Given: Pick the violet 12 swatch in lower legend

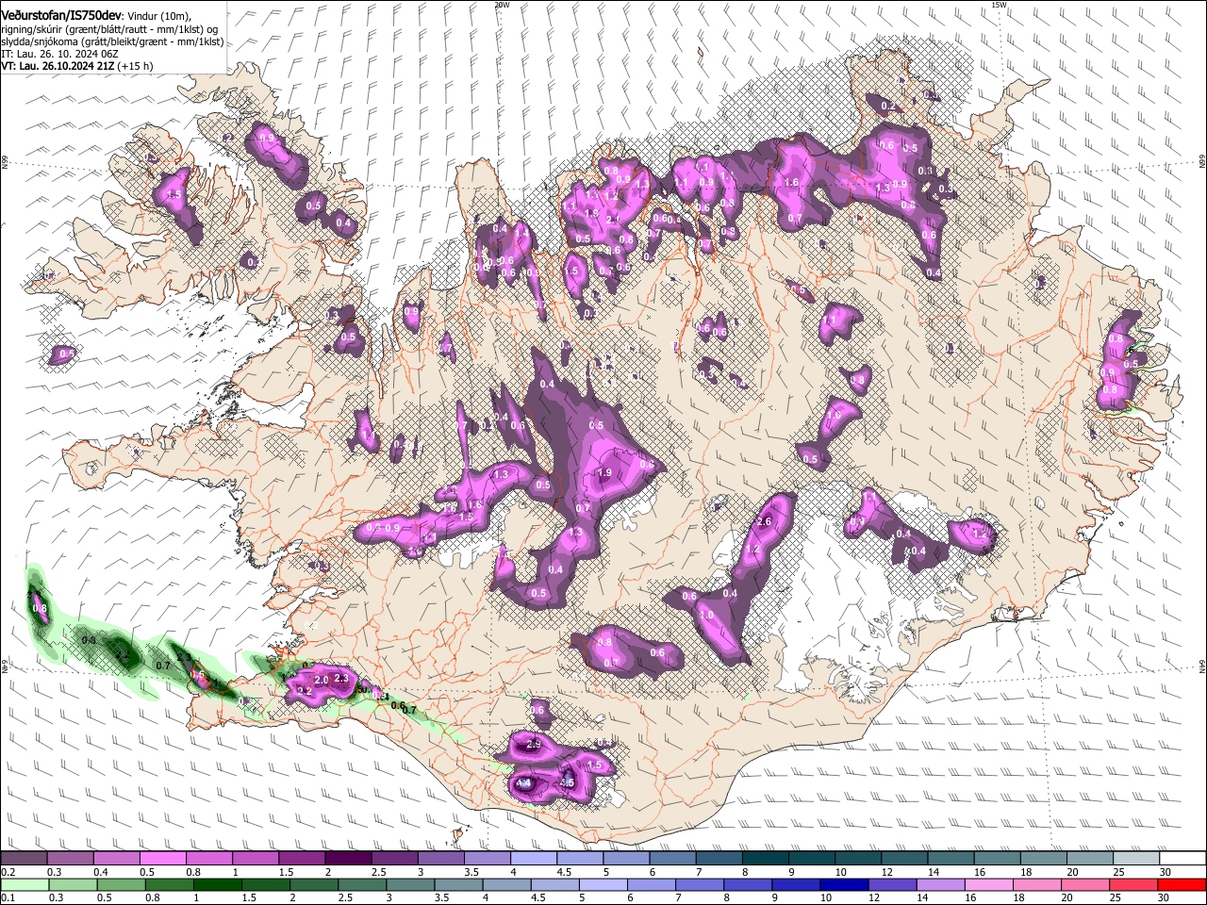Looking at the screenshot, I should [x=894, y=884].
